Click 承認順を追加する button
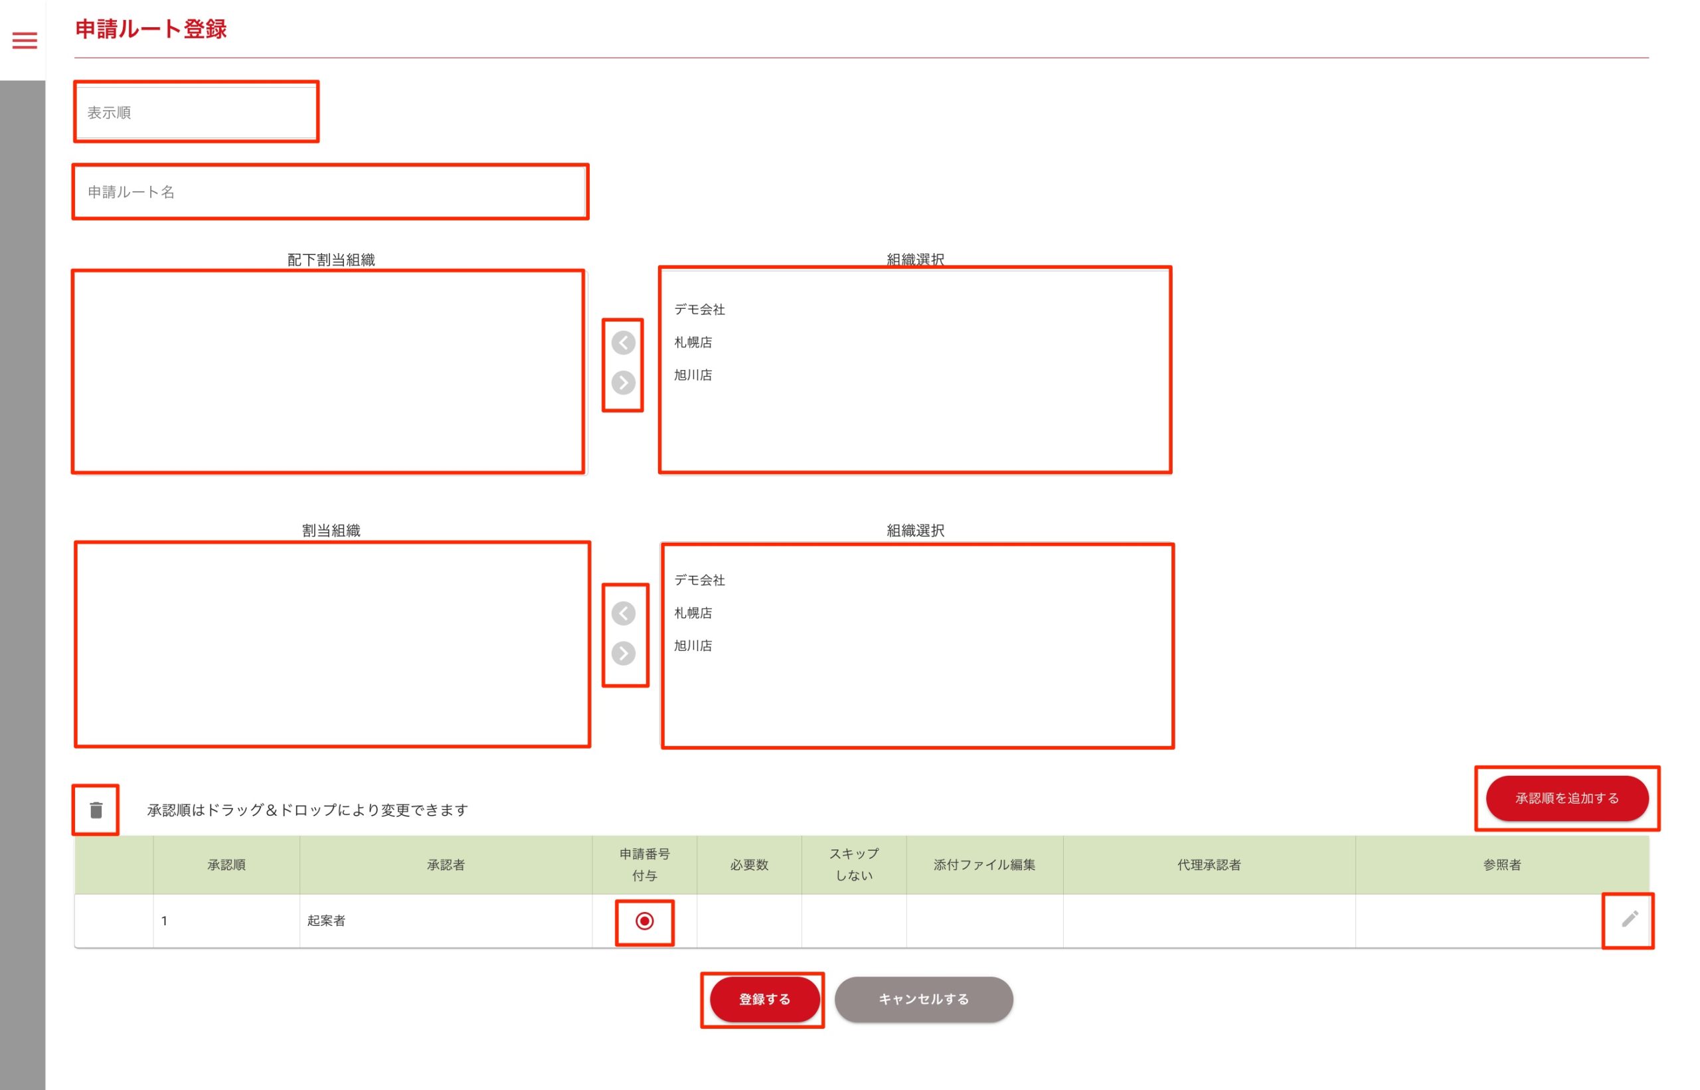The height and width of the screenshot is (1090, 1700). (1567, 798)
